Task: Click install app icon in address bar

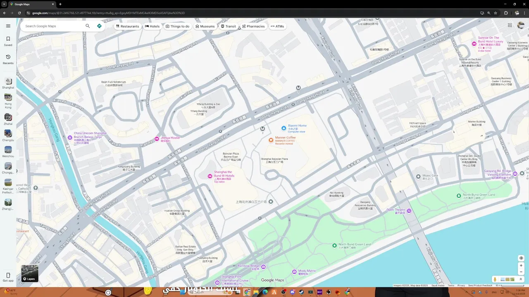Action: tap(482, 13)
